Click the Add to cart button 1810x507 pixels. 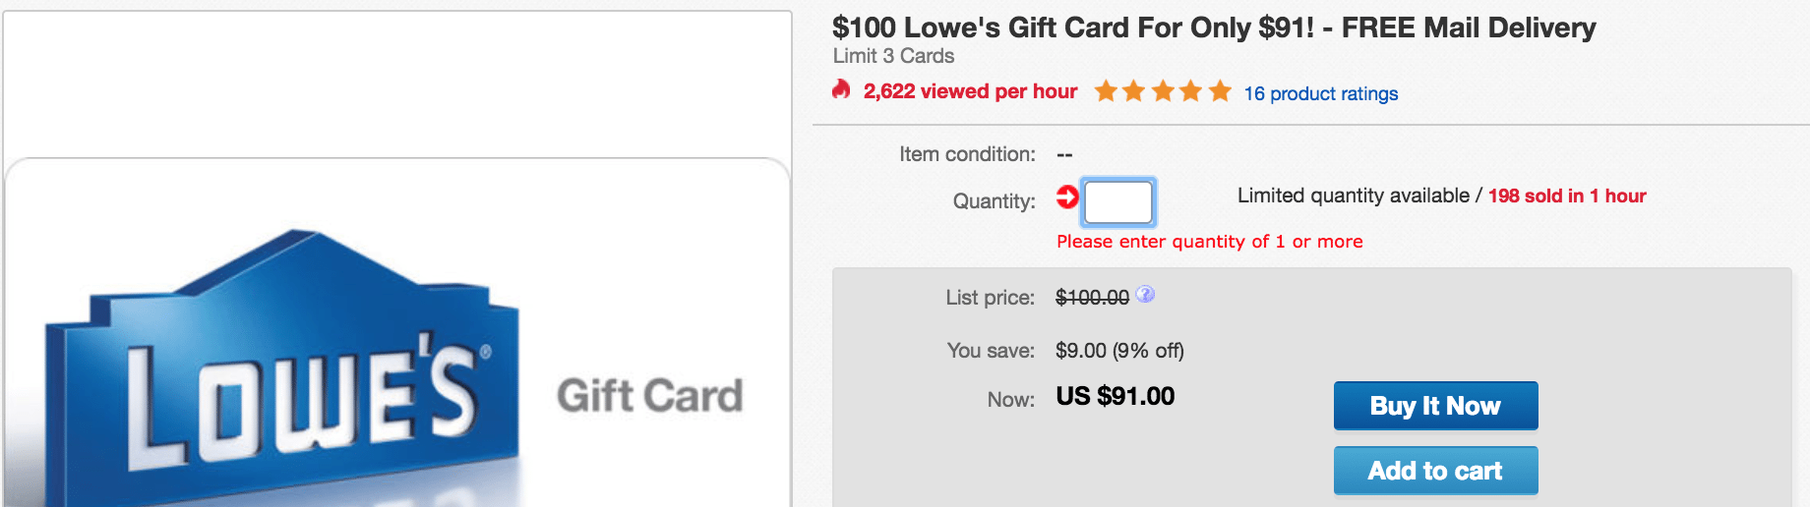tap(1435, 471)
